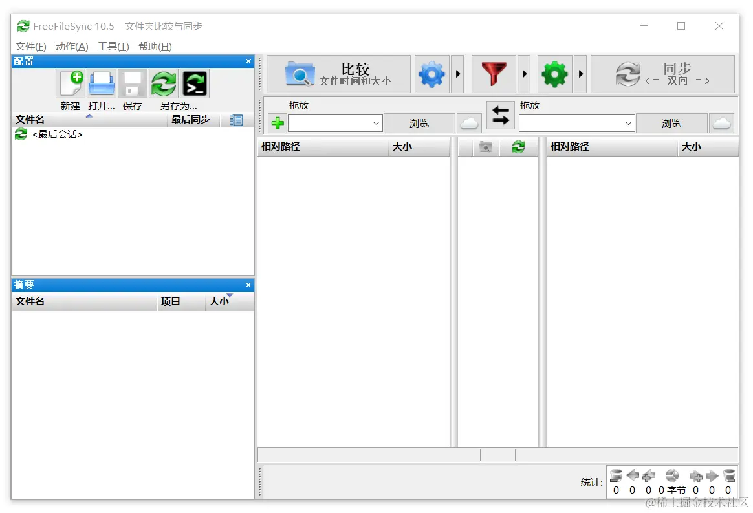Close the 配置 panel
The image size is (753, 513).
(x=248, y=61)
